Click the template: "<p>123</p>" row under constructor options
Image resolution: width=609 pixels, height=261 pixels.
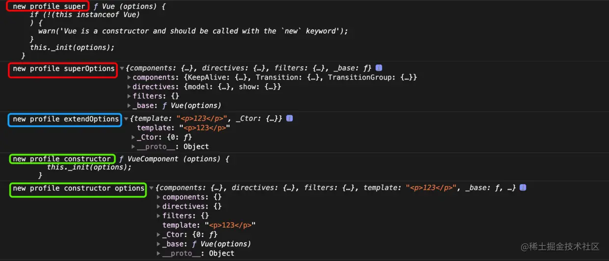209,225
